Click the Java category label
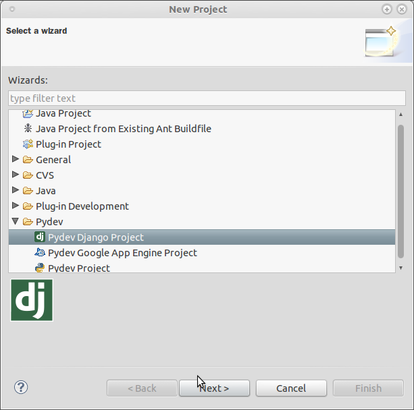This screenshot has width=414, height=410. 46,191
